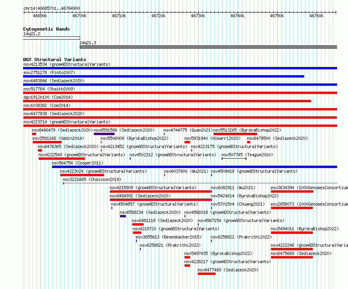Image resolution: width=348 pixels, height=289 pixels.
Task: Open nsv6037600 (Wu2021) label
Action: (186, 171)
